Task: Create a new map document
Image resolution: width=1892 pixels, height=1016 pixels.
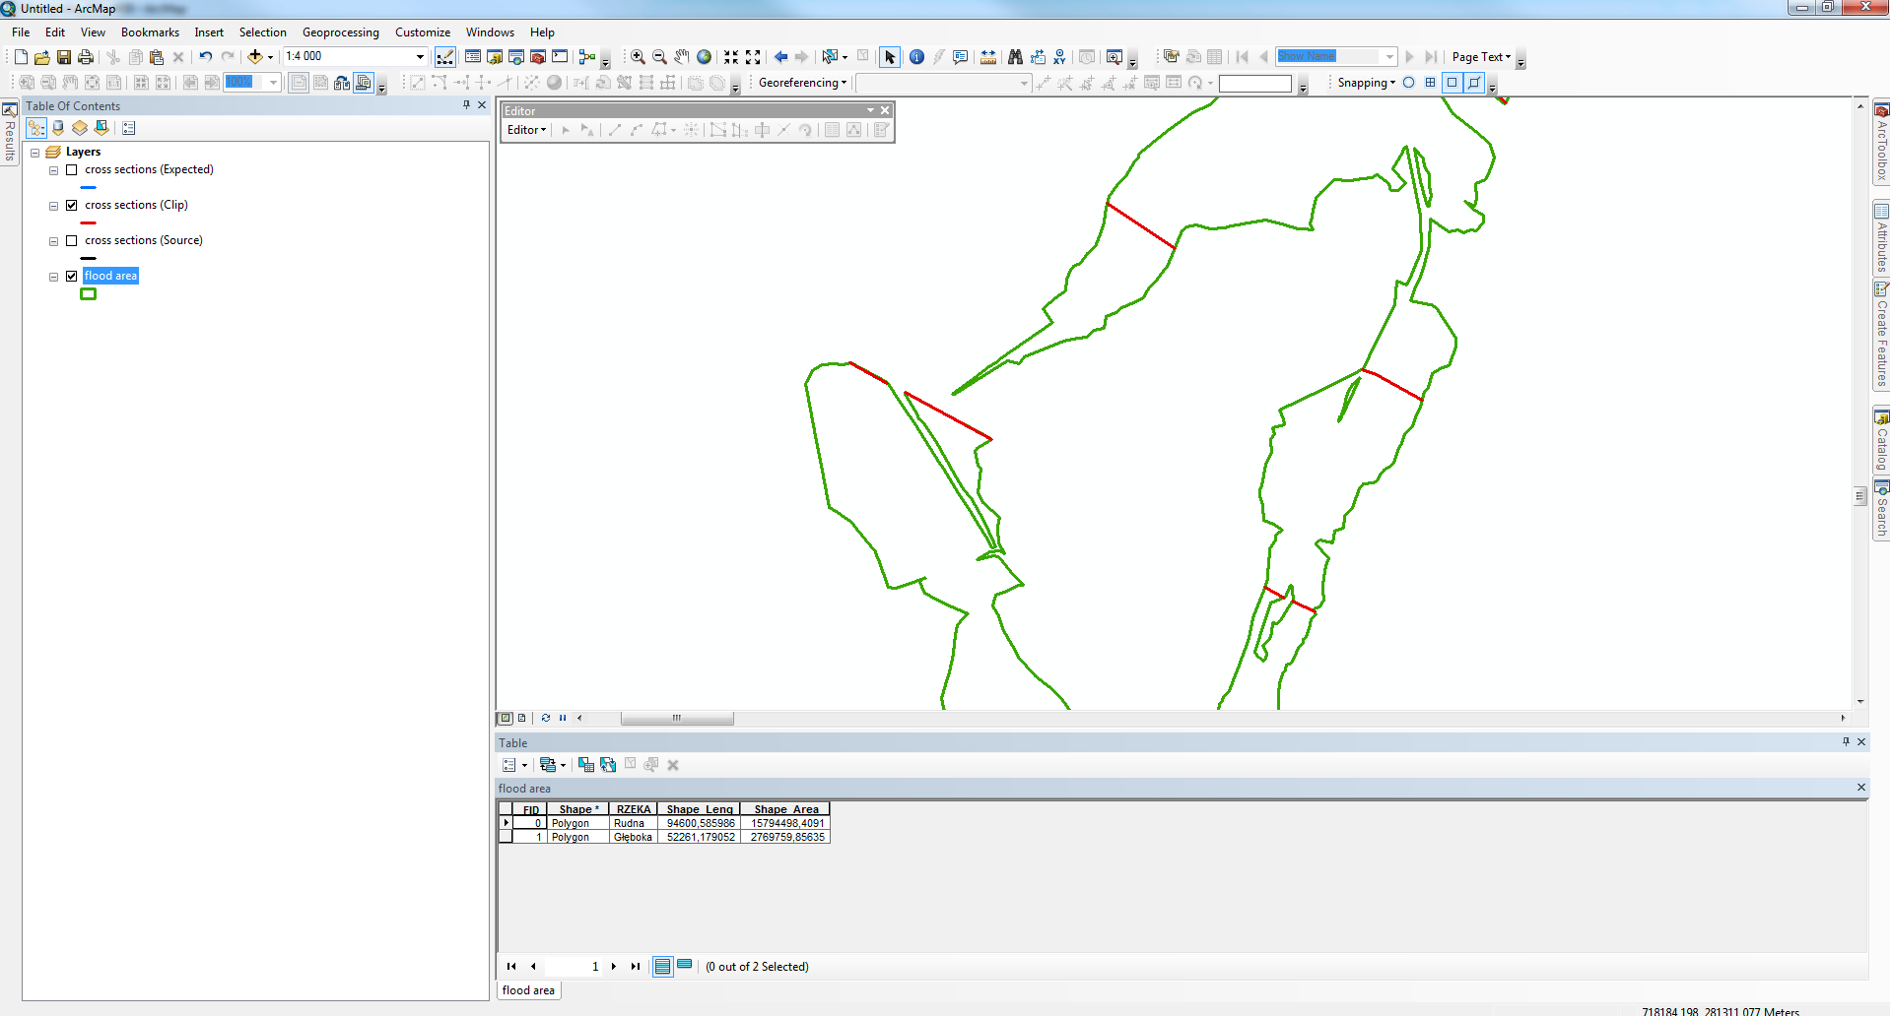Action: [21, 57]
